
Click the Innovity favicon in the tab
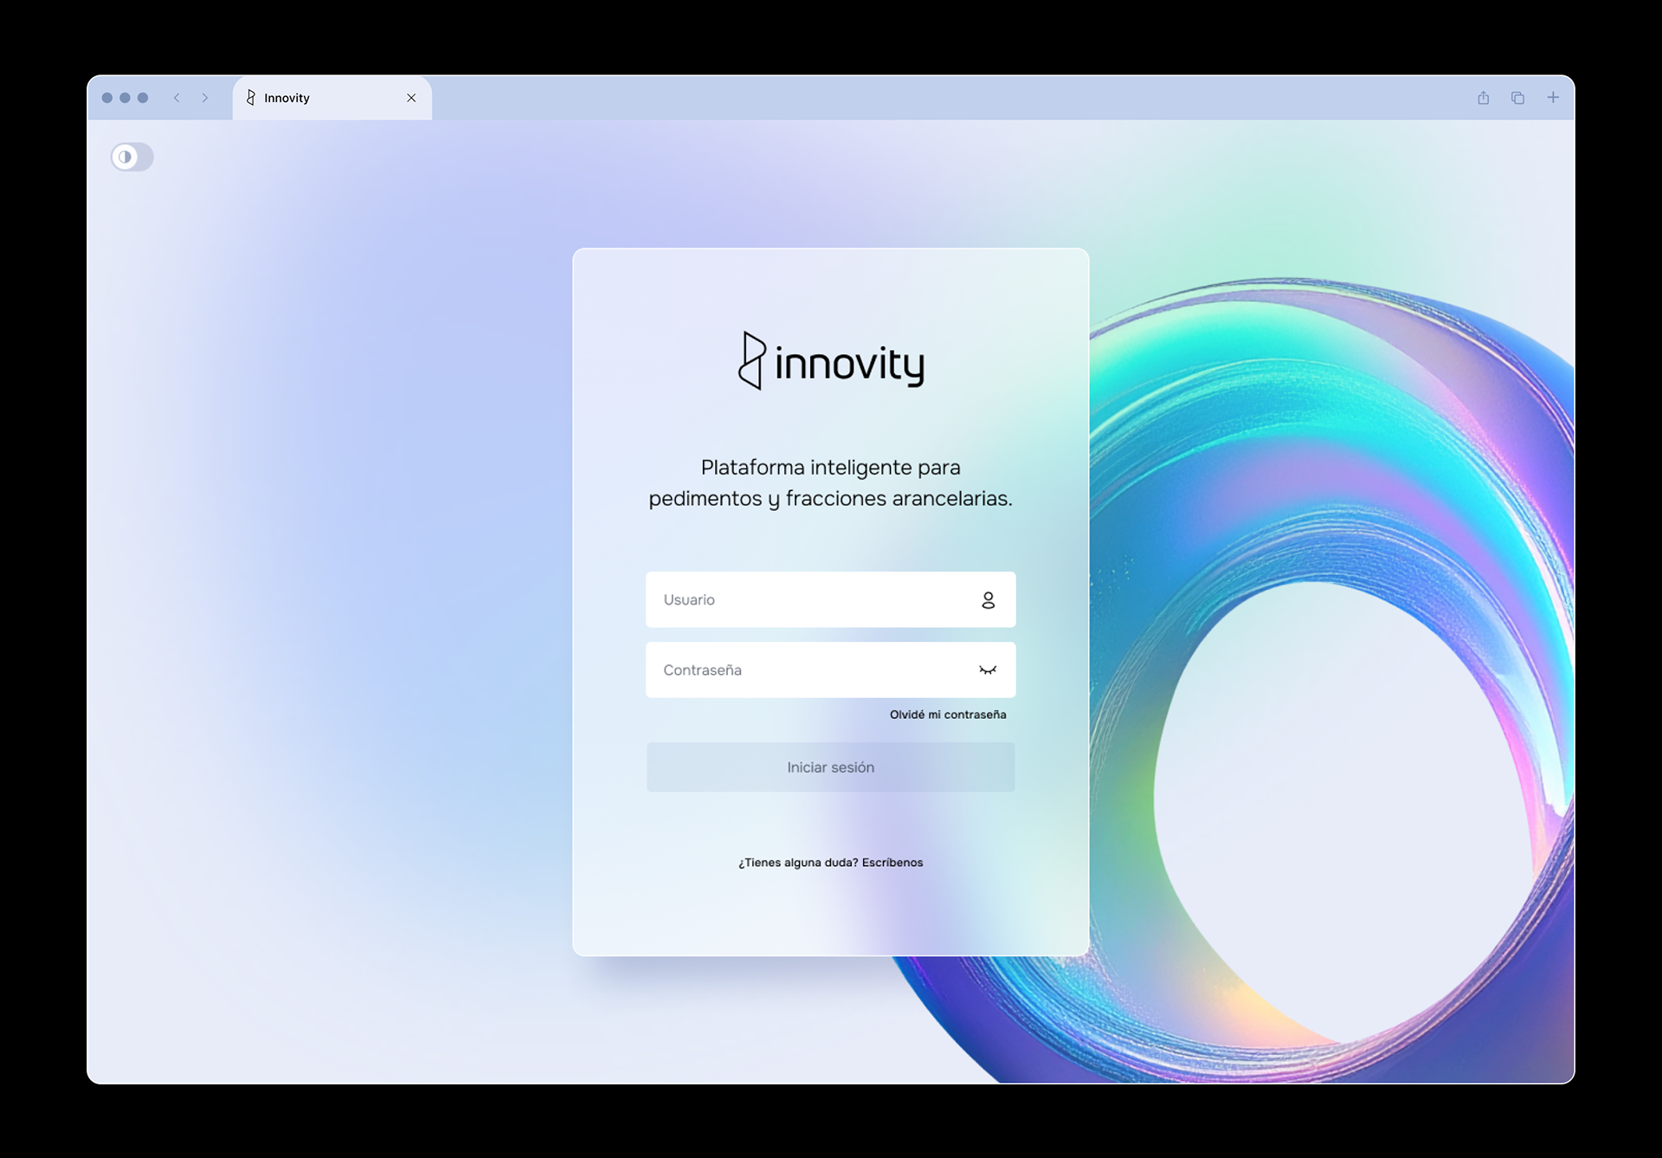251,97
